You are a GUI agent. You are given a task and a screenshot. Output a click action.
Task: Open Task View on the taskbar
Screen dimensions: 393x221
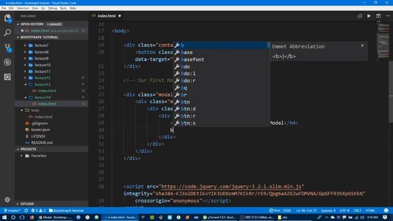click(22, 217)
